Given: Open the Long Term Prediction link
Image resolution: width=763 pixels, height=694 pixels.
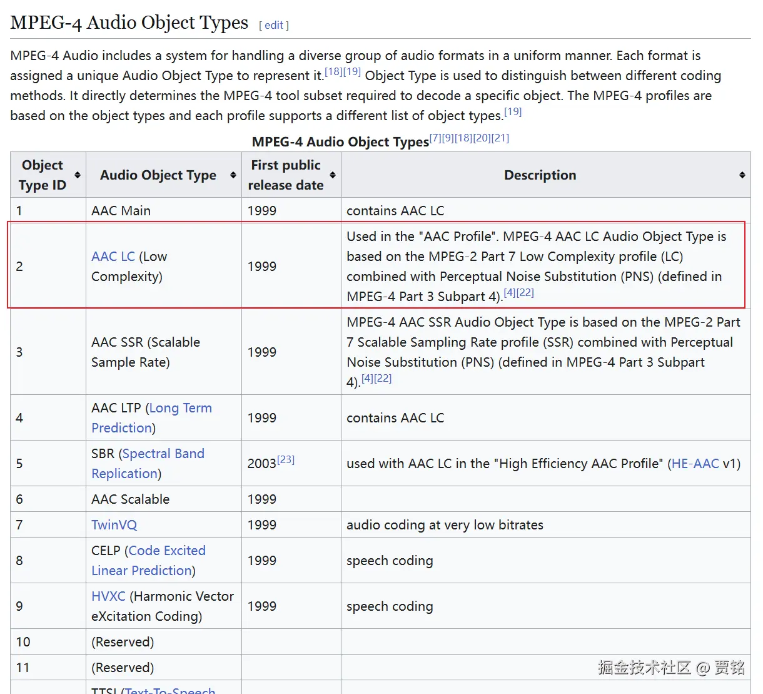Looking at the screenshot, I should pyautogui.click(x=151, y=418).
